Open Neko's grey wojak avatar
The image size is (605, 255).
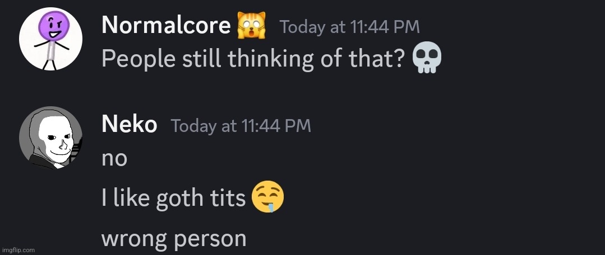click(50, 138)
